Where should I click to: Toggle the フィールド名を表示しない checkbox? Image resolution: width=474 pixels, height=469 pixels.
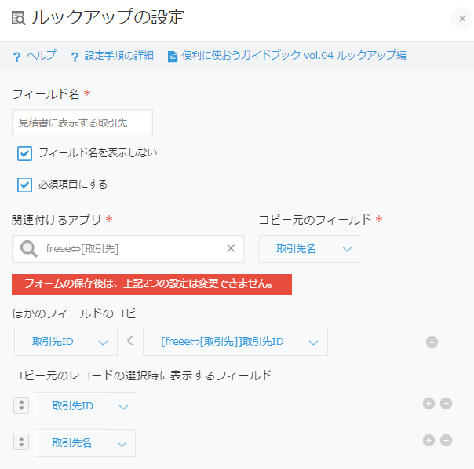pos(24,153)
